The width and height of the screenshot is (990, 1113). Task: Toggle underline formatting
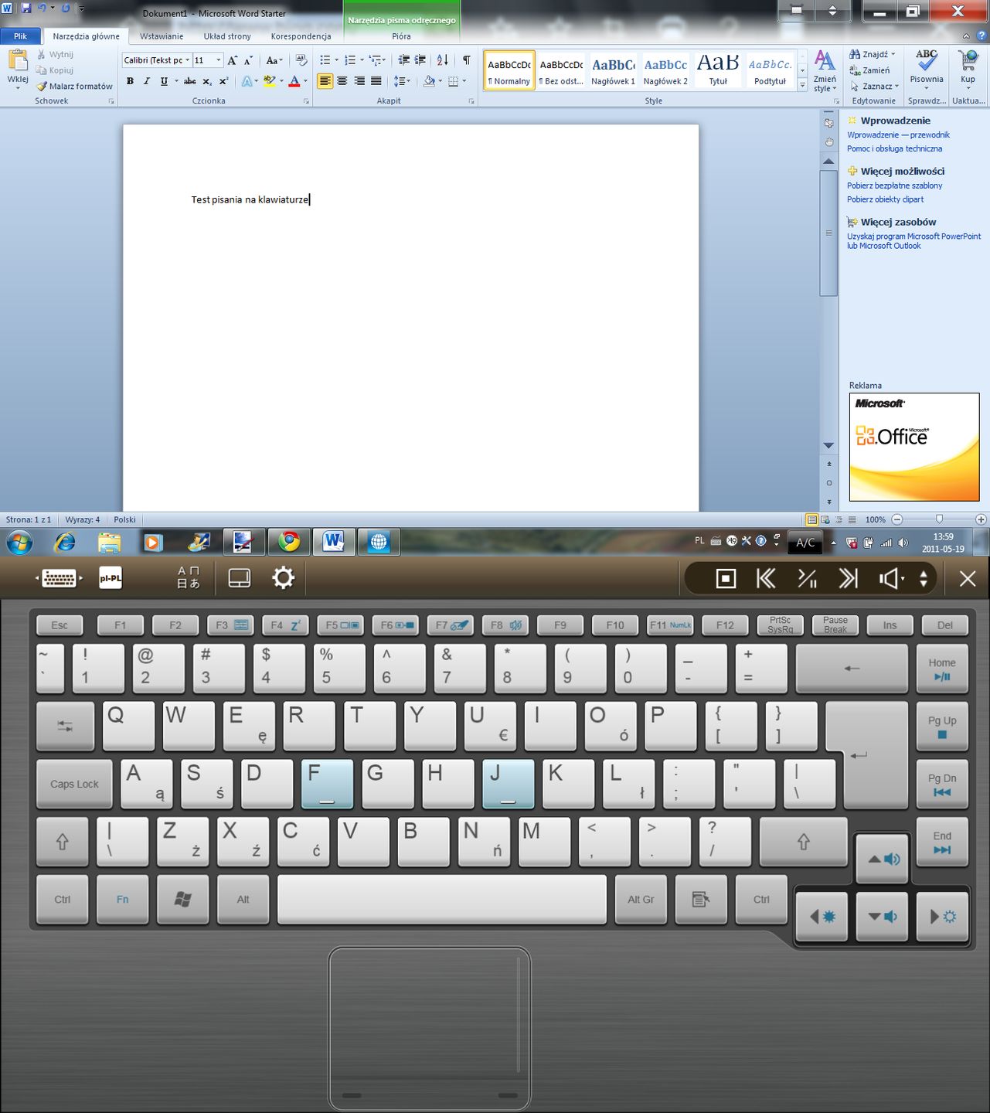[164, 81]
